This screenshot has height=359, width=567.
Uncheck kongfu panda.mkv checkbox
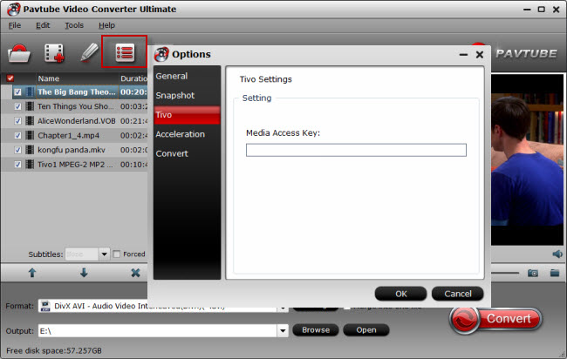pyautogui.click(x=17, y=150)
